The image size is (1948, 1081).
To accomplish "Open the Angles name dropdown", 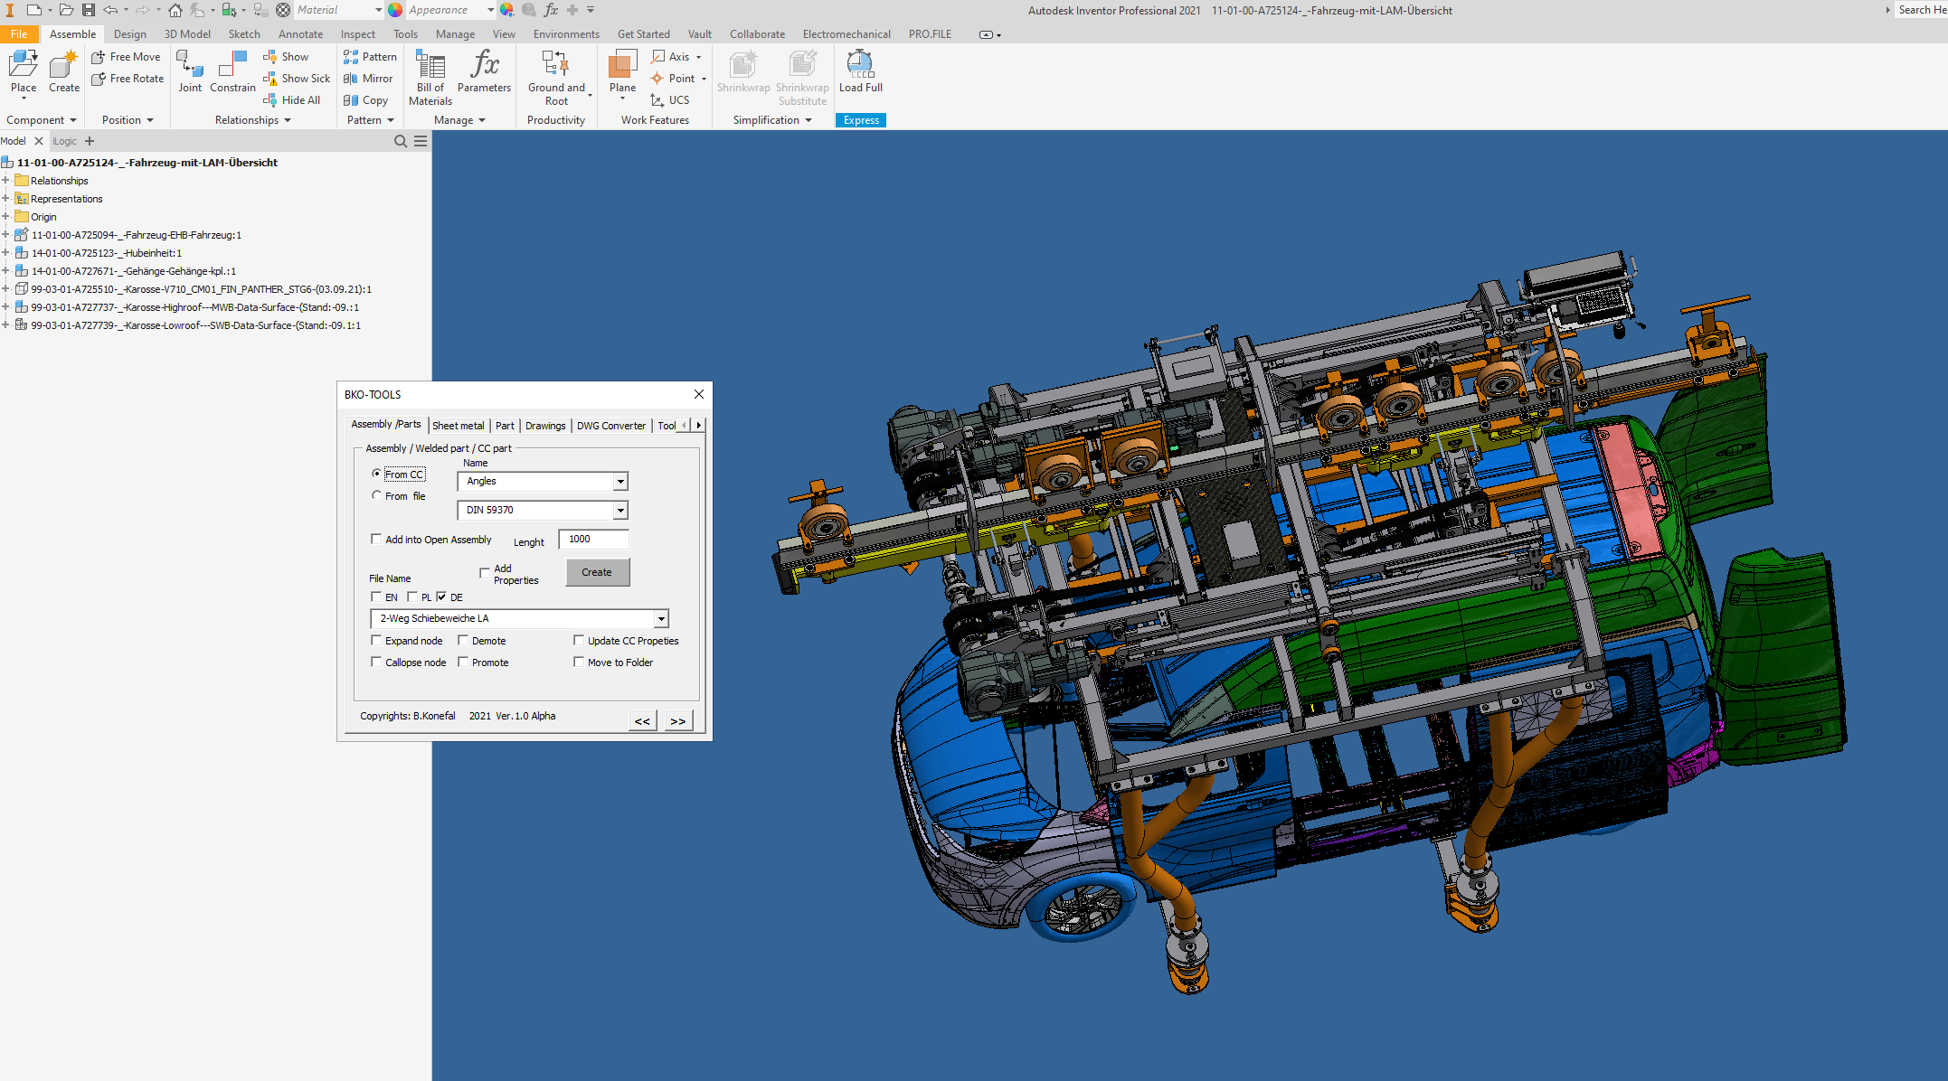I will coord(620,482).
